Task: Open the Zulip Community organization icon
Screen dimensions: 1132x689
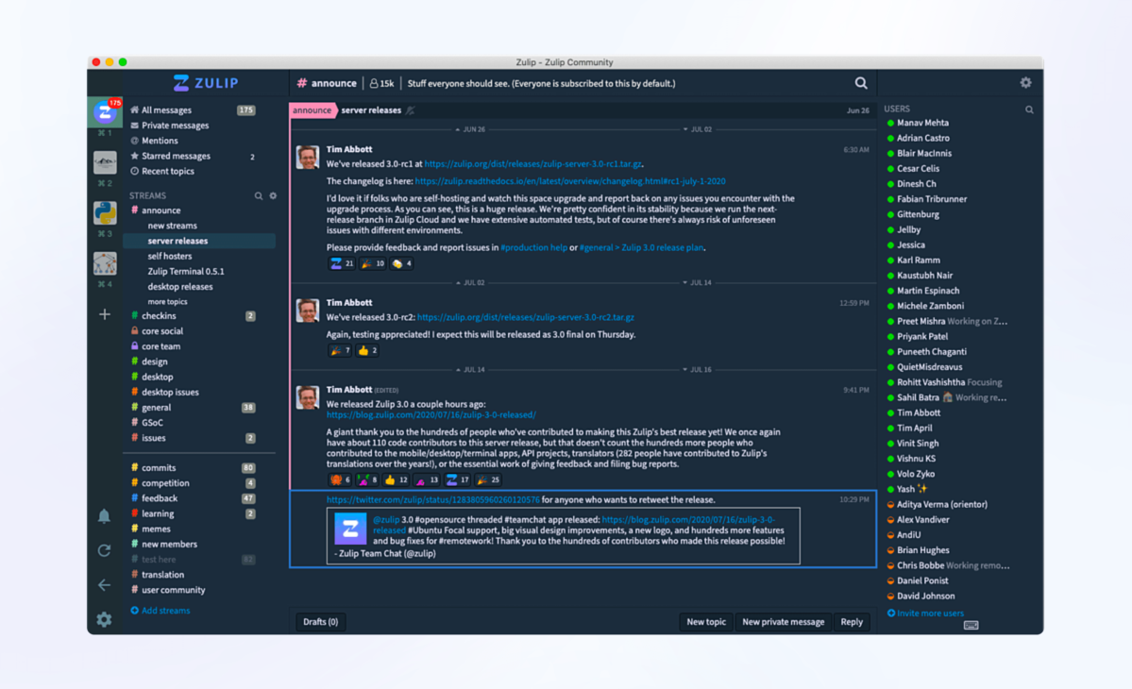Action: pos(105,112)
